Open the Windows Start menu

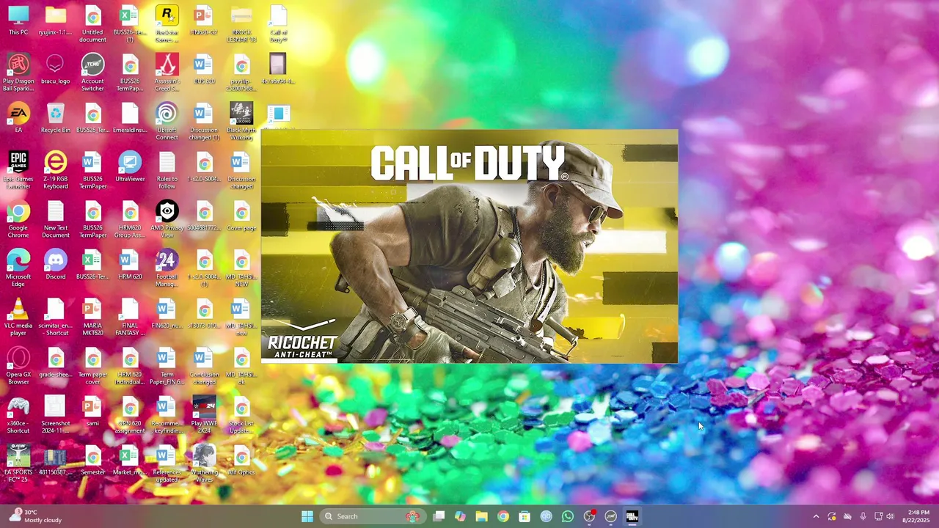pyautogui.click(x=307, y=516)
